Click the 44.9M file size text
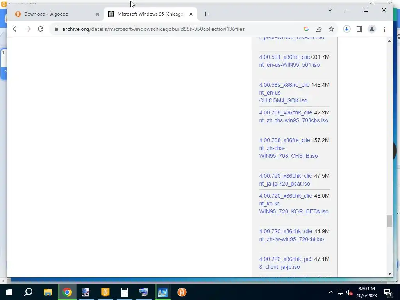 click(x=322, y=231)
